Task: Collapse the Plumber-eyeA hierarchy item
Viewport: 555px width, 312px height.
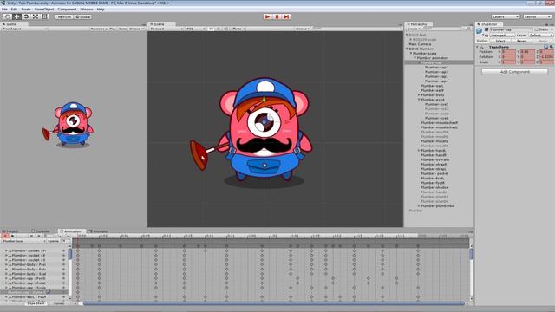Action: [419, 100]
